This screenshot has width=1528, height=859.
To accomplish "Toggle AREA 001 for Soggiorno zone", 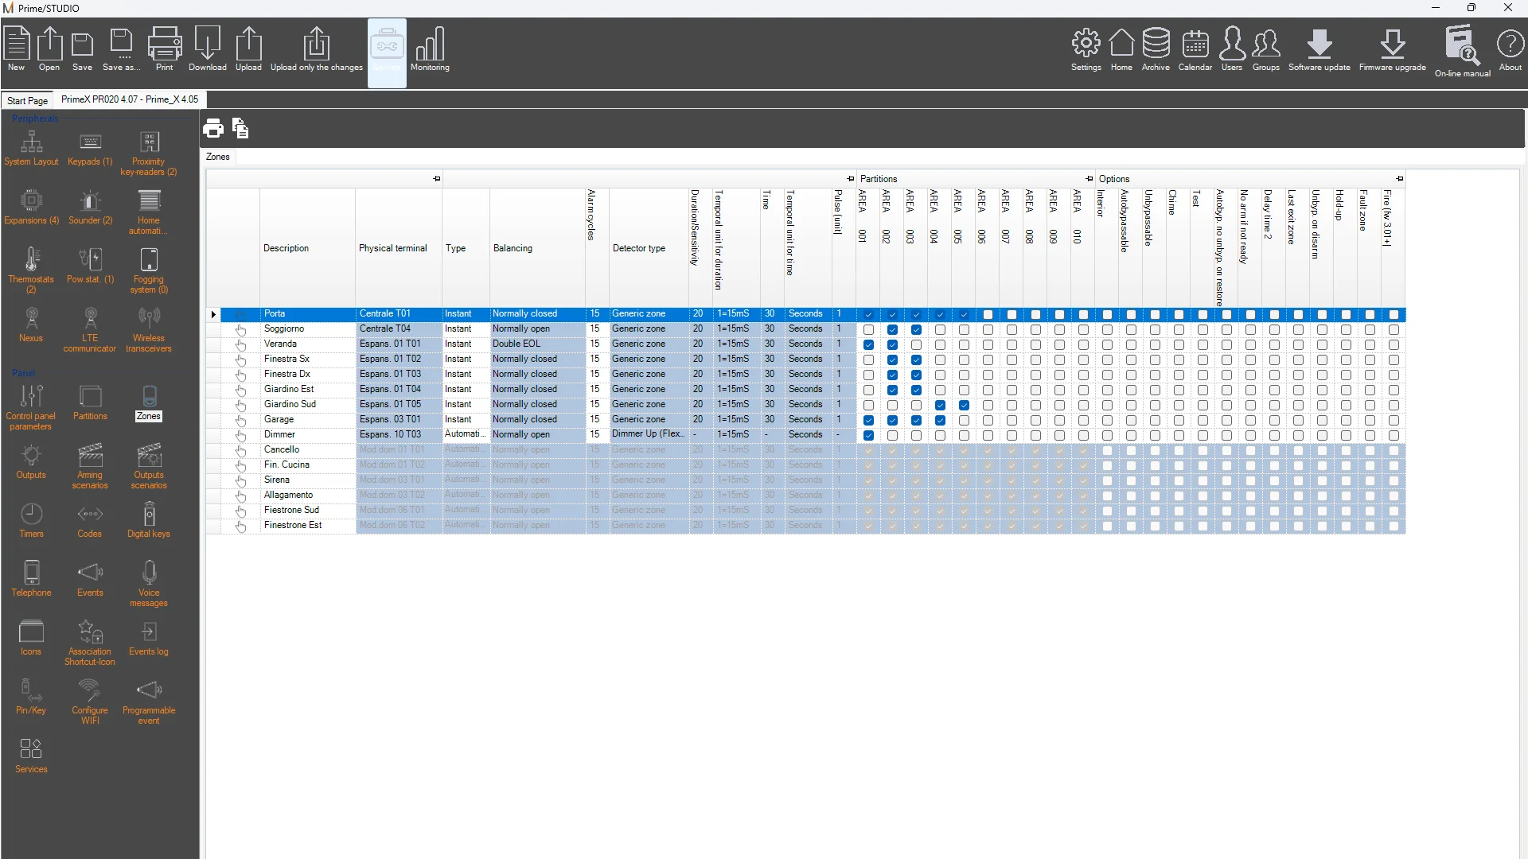I will (x=868, y=329).
